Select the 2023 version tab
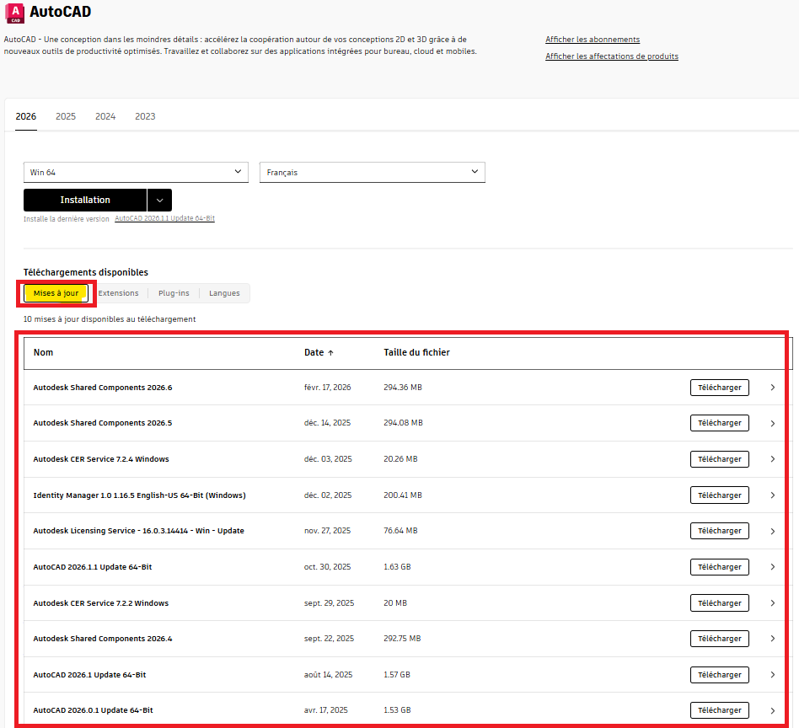This screenshot has width=799, height=728. (145, 116)
